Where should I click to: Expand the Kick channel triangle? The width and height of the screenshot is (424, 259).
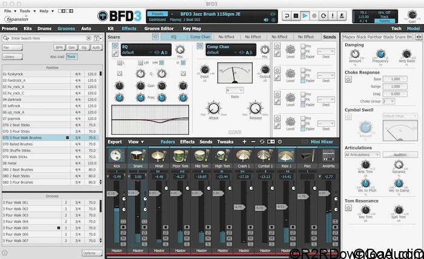[108, 177]
